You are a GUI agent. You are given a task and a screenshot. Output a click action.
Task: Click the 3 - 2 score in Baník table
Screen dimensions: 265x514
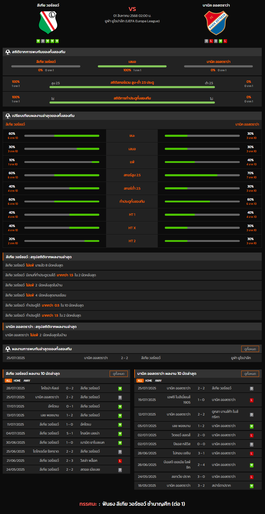[201, 486]
